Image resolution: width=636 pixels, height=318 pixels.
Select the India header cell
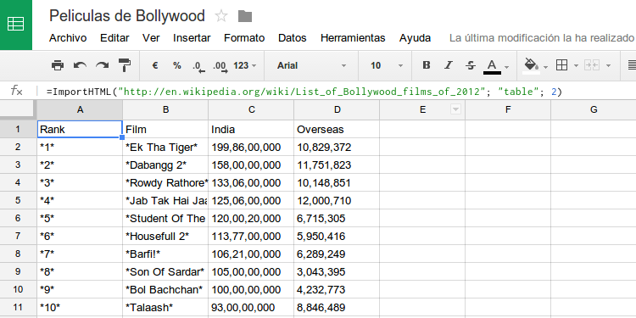(x=252, y=129)
